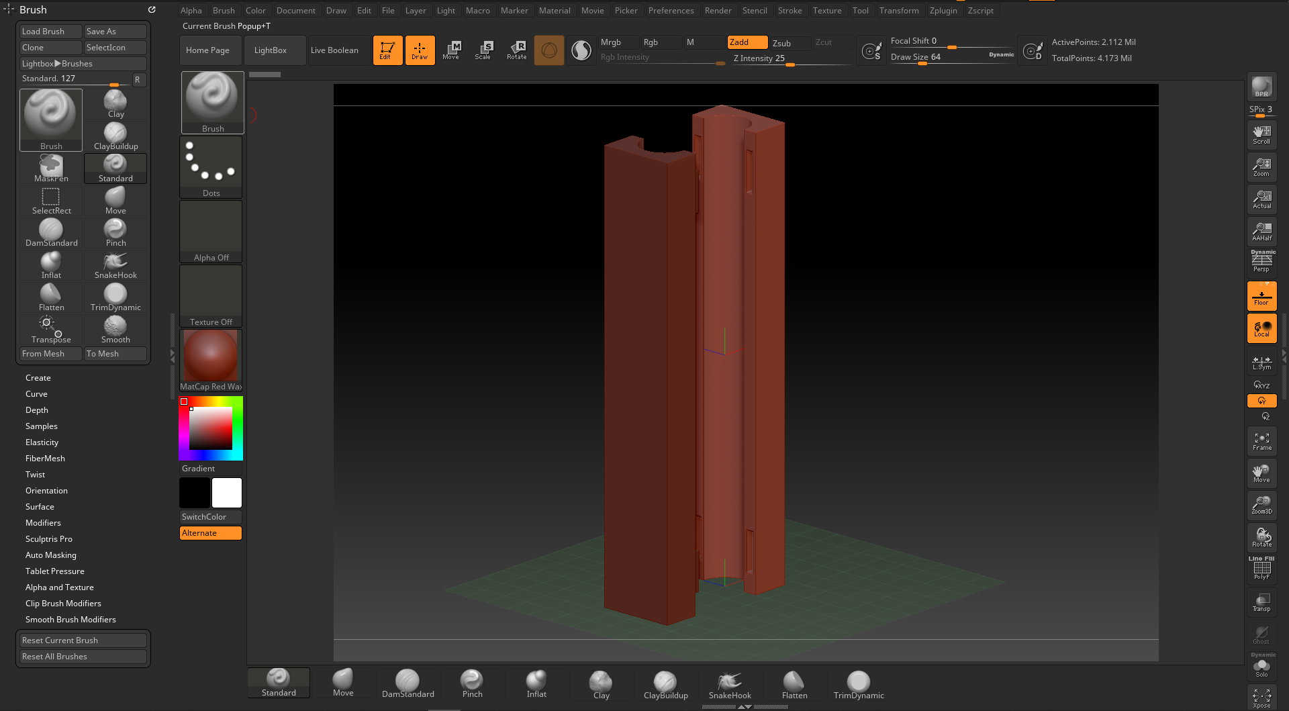Expand the Depth section
The width and height of the screenshot is (1289, 711).
click(37, 410)
